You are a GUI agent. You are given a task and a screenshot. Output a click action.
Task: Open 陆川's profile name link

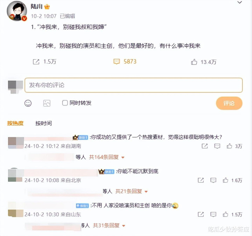point(37,6)
